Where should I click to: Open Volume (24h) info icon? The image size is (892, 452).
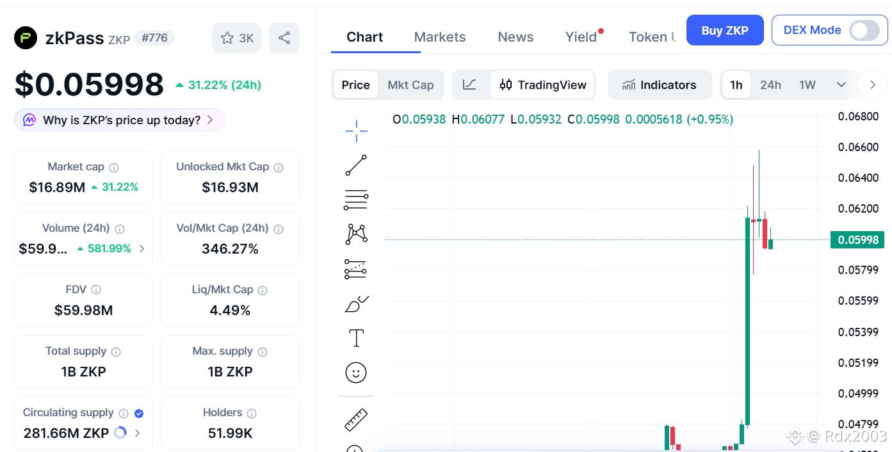120,229
